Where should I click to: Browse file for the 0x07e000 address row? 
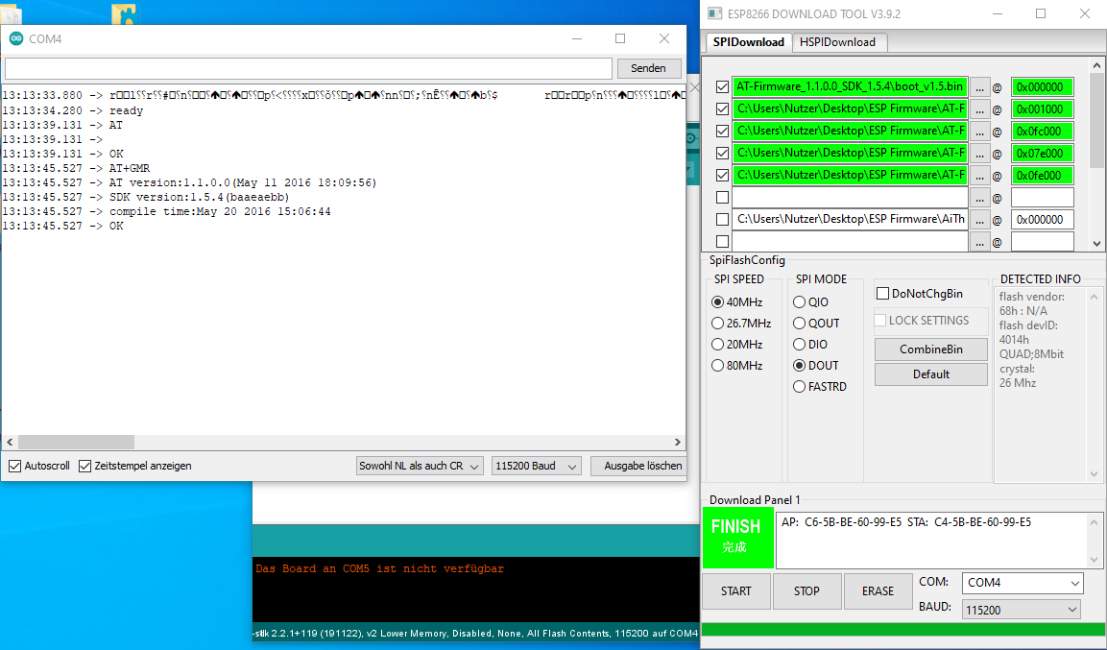point(979,154)
